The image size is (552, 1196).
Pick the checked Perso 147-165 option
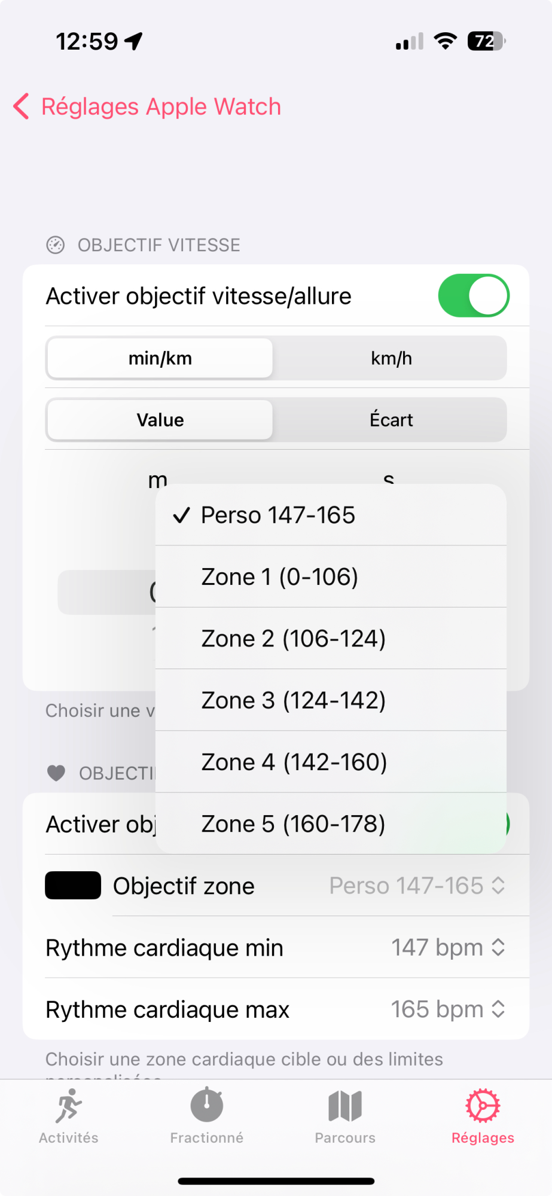(278, 515)
